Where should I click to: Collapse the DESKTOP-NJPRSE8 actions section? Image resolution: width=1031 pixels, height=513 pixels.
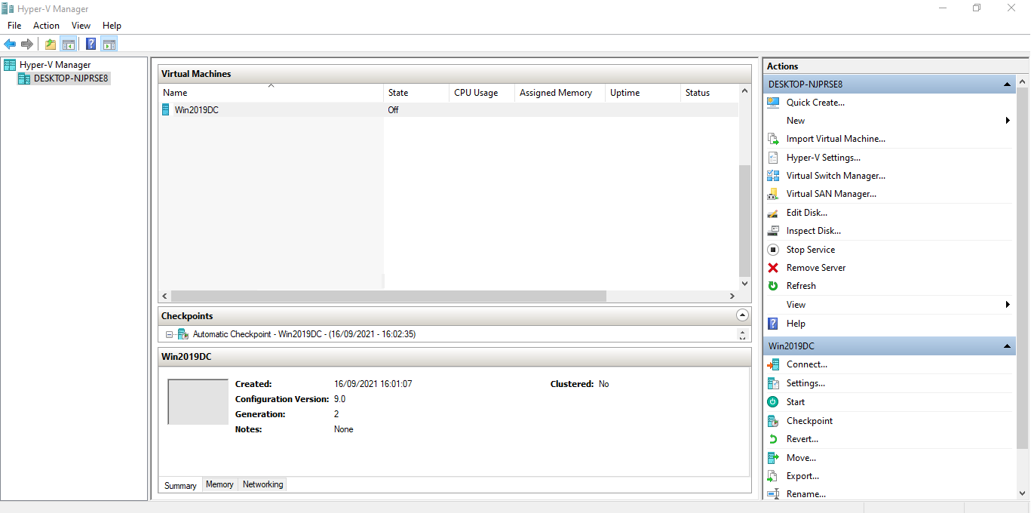(x=1008, y=84)
